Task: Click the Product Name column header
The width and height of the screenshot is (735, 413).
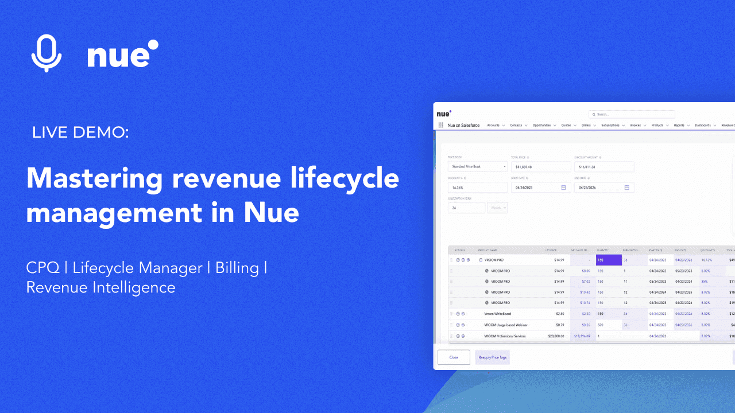Action: click(x=488, y=250)
